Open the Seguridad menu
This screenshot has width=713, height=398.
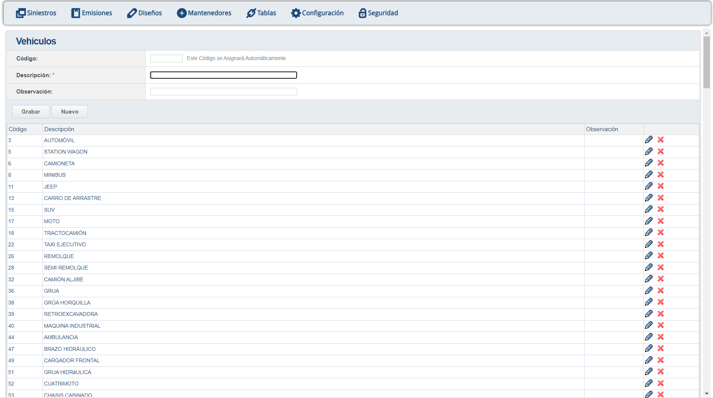tap(378, 13)
